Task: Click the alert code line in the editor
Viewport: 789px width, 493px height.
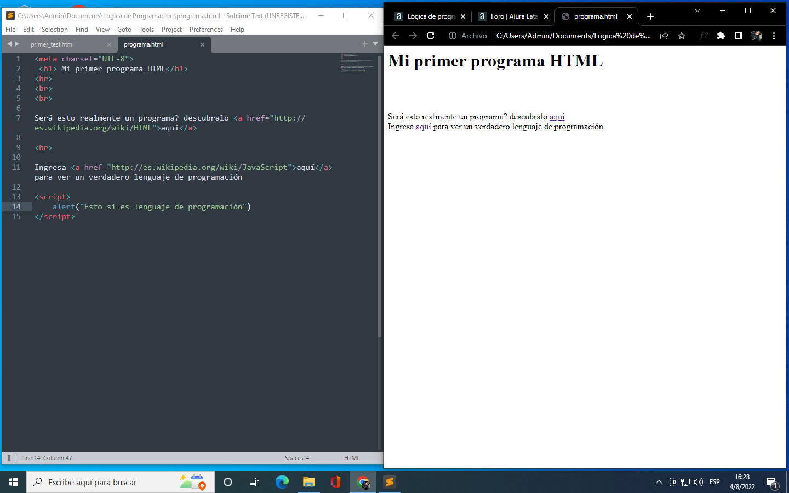Action: click(x=152, y=207)
